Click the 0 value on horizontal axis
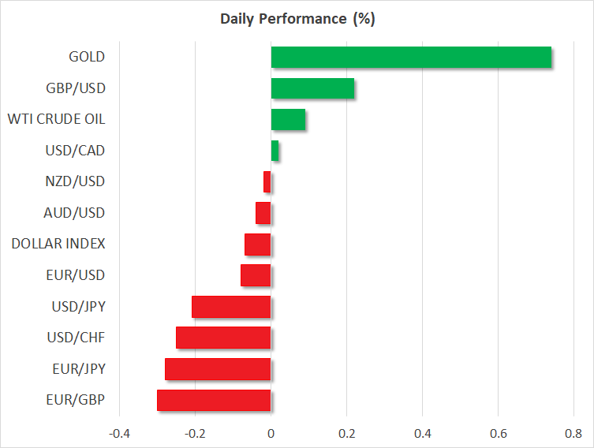Screen dimensions: 594x448 click(x=271, y=433)
